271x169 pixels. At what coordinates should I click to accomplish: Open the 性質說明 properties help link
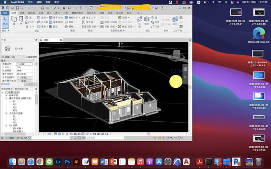pos(6,84)
